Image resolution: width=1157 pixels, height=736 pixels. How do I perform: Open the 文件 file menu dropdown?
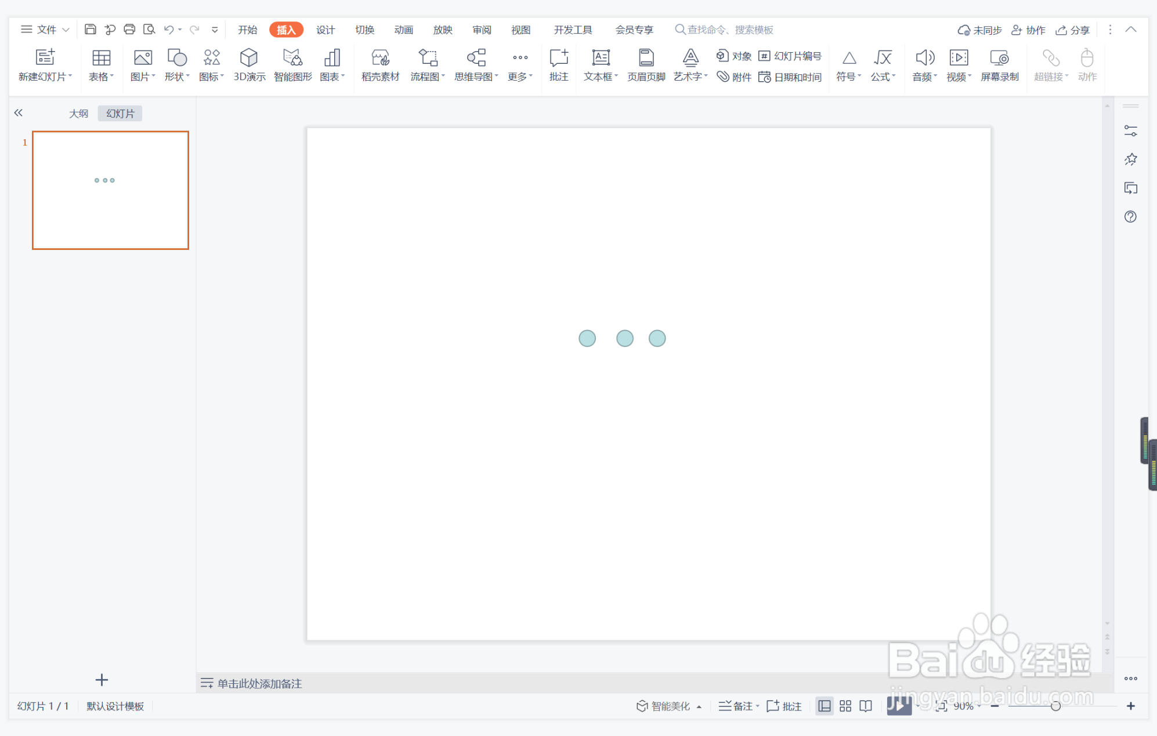45,30
